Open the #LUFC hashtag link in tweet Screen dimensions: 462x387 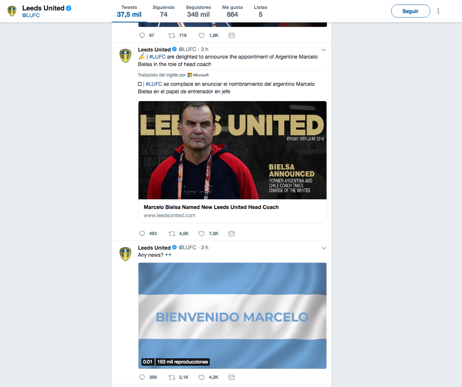coord(157,57)
